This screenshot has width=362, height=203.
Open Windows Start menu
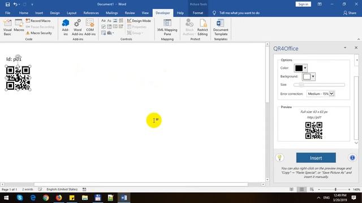[6, 198]
